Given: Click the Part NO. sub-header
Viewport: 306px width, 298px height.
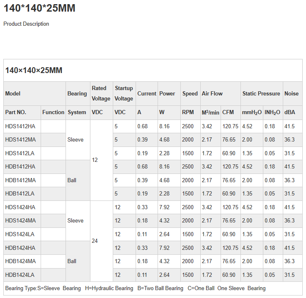Looking at the screenshot, I should pyautogui.click(x=16, y=112).
